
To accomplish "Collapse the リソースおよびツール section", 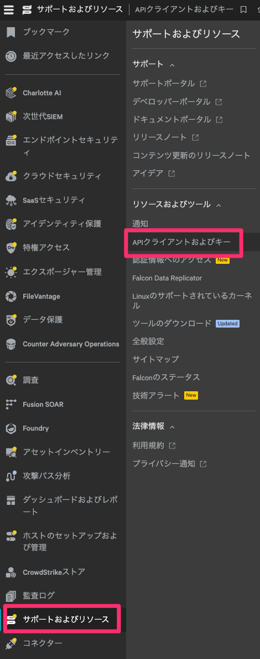I will [219, 205].
